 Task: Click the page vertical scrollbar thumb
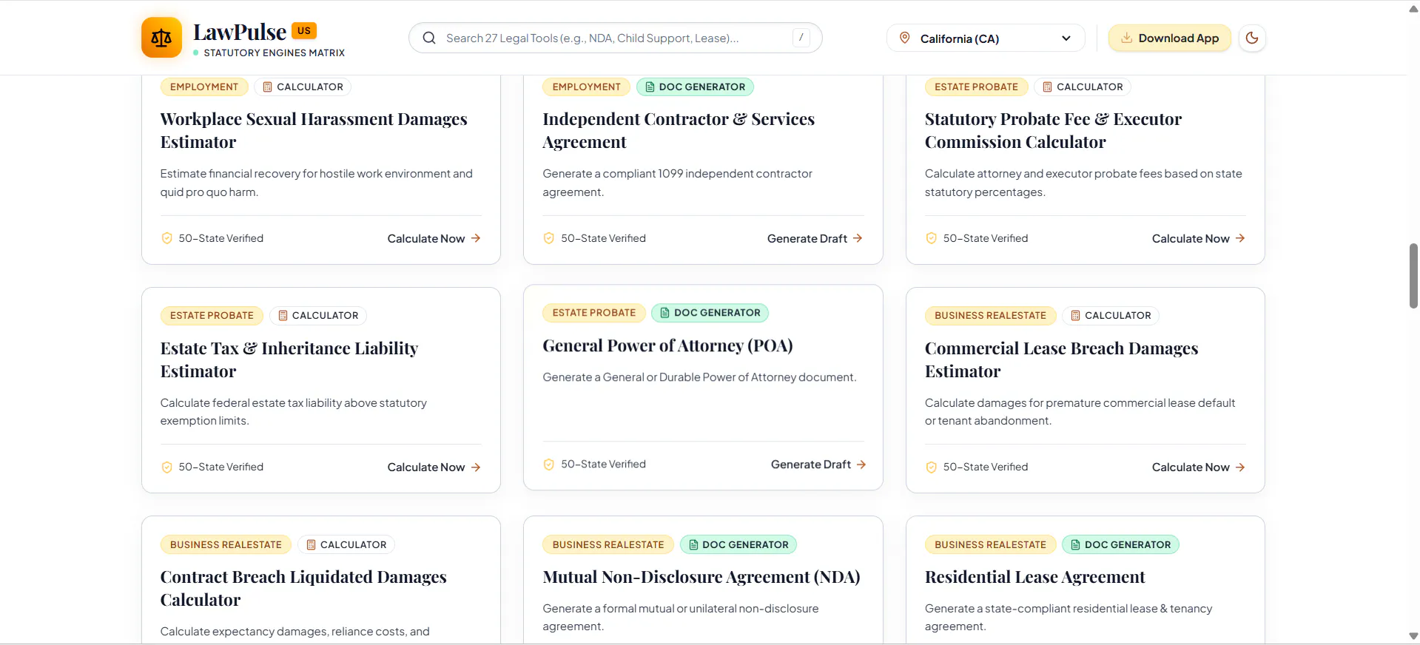tap(1413, 275)
